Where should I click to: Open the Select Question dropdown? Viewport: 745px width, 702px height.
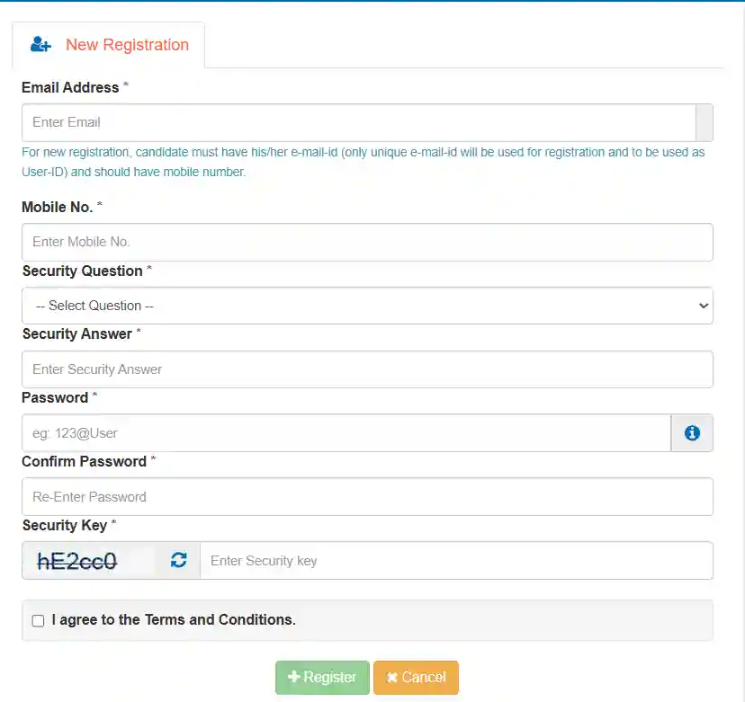coord(367,306)
